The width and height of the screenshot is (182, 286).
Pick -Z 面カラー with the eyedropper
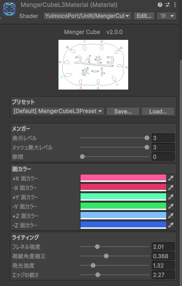pyautogui.click(x=171, y=225)
